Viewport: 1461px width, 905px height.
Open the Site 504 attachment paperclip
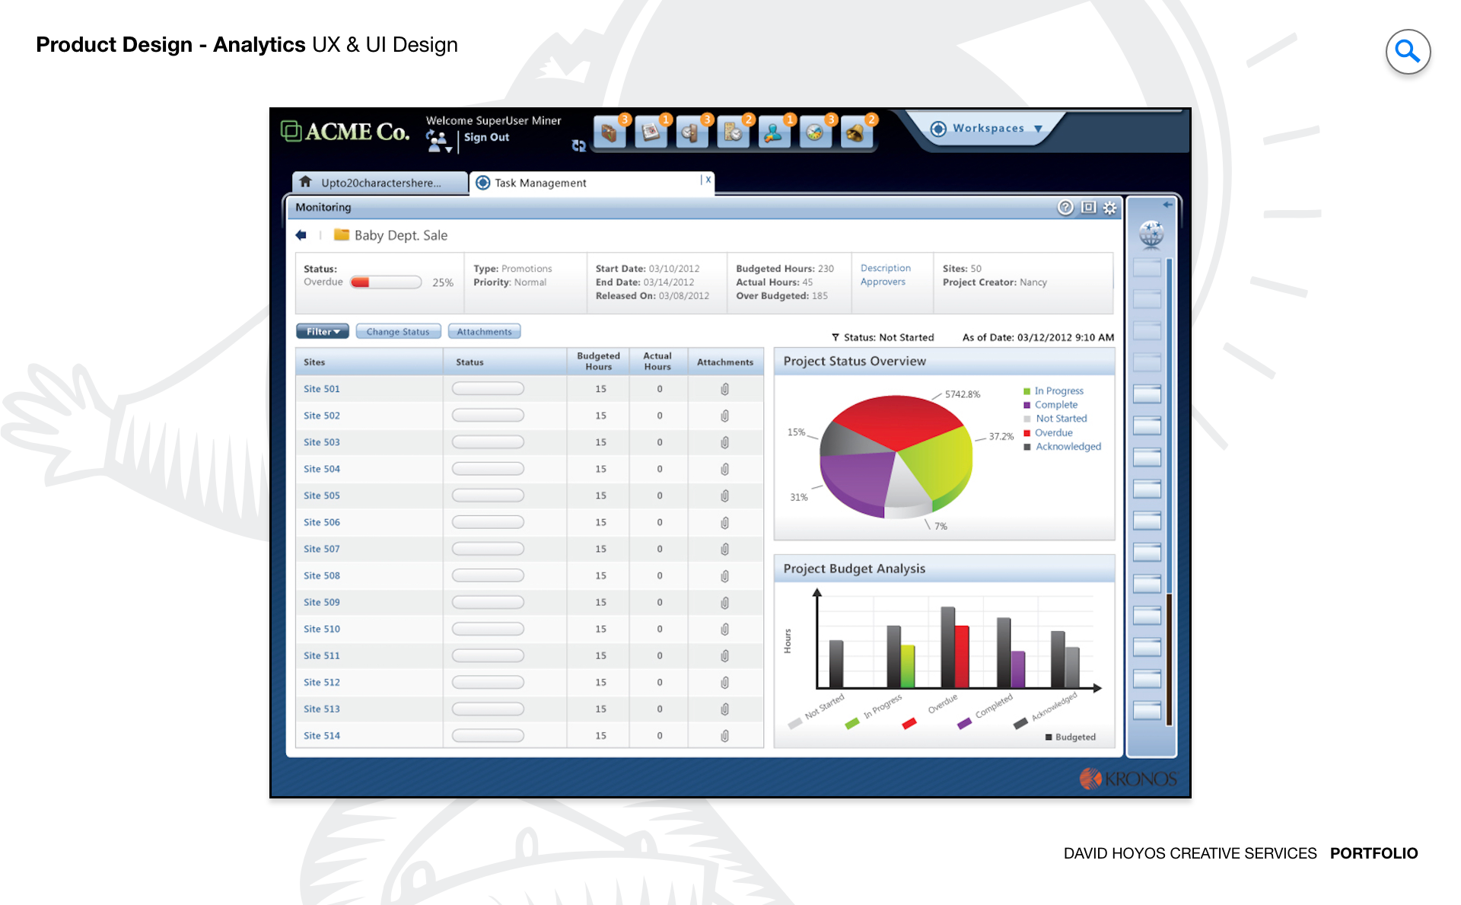725,469
